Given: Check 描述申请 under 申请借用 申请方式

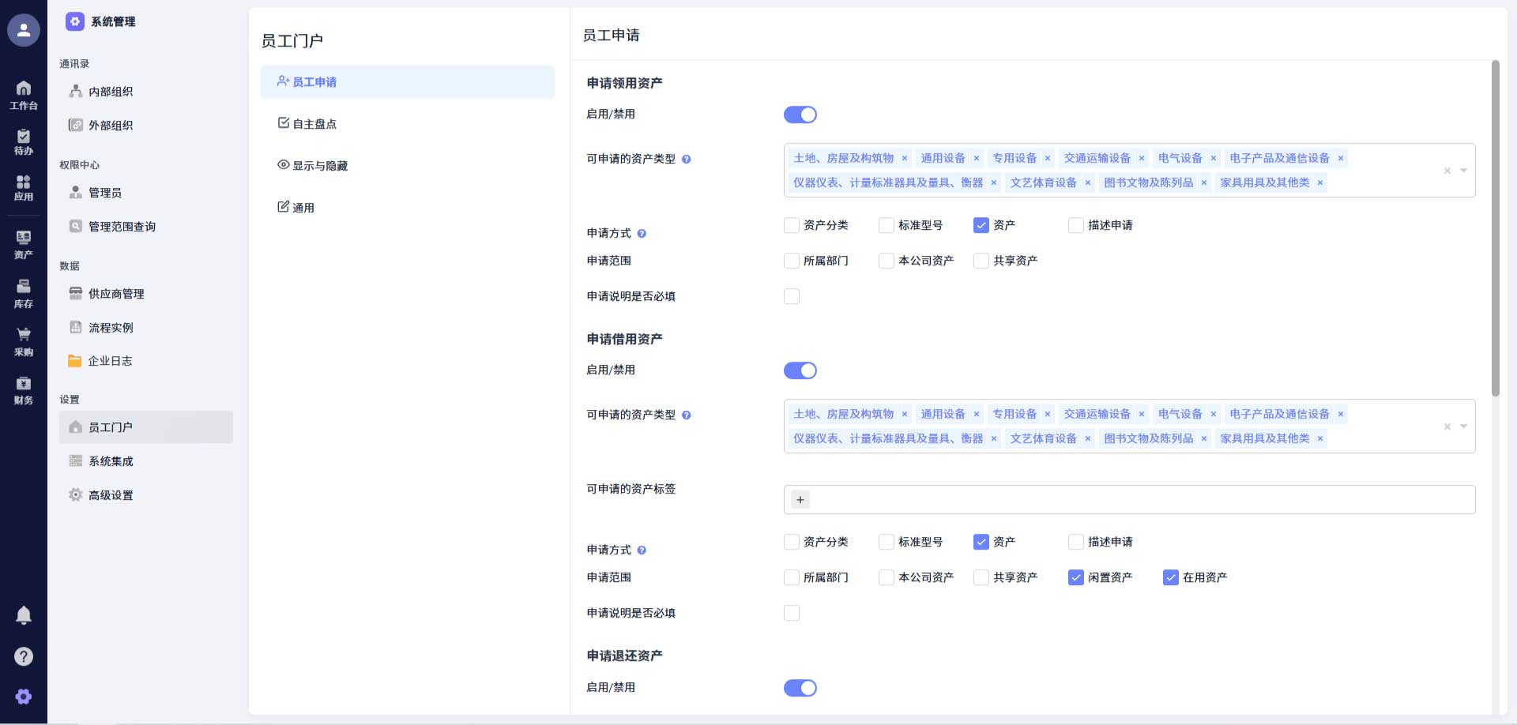Looking at the screenshot, I should [1076, 542].
